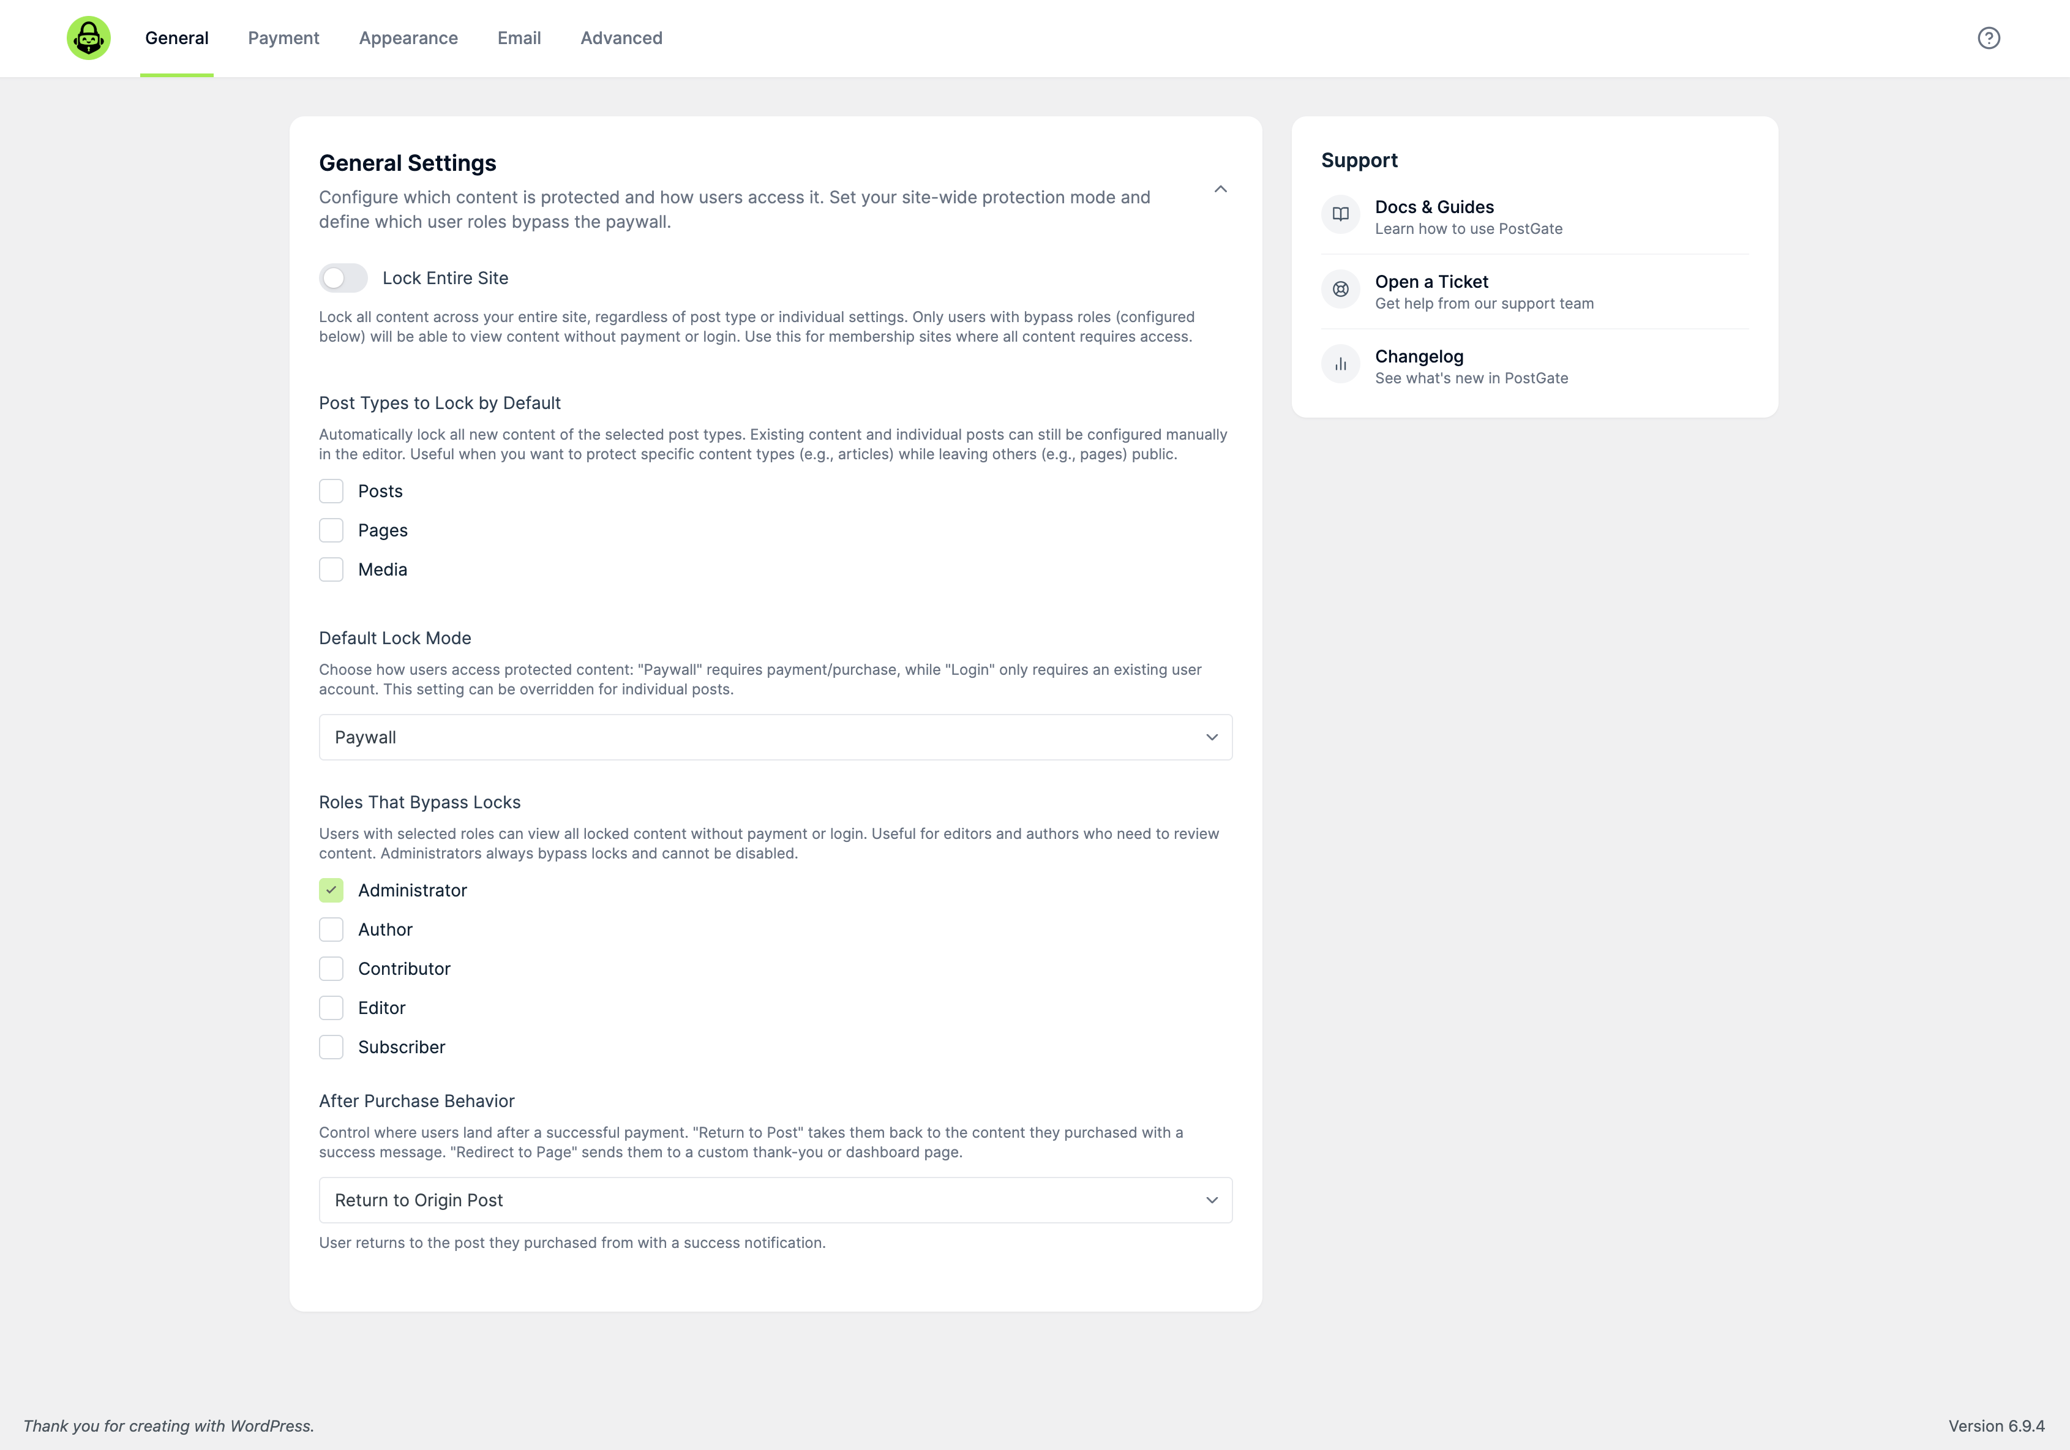Check the Pages post type checkbox

click(331, 530)
